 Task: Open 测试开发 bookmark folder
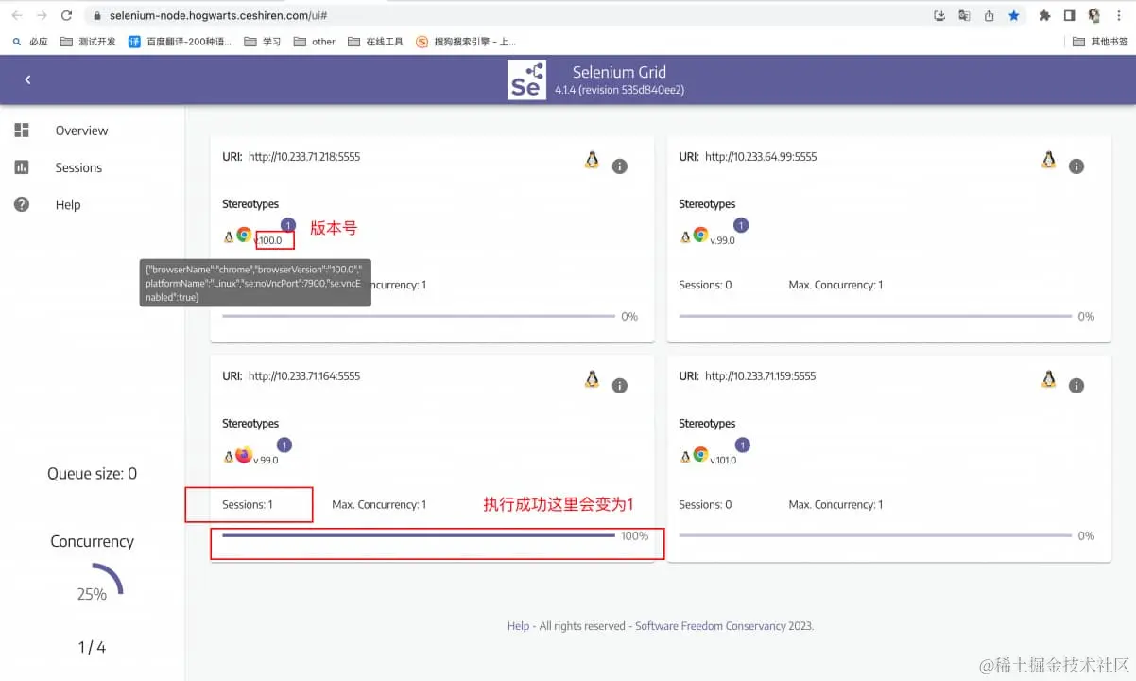pyautogui.click(x=88, y=42)
